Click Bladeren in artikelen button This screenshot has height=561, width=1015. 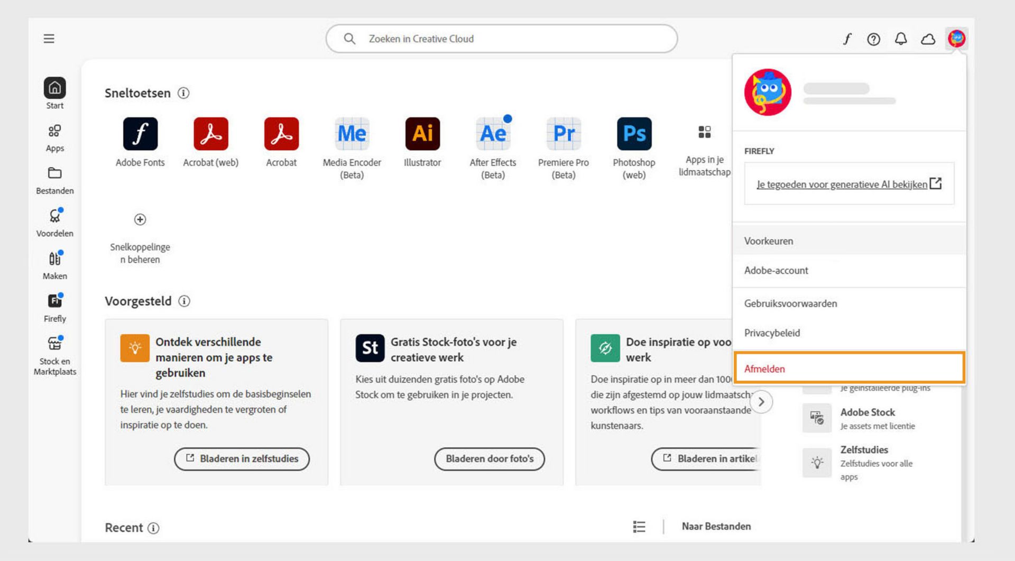tap(706, 459)
